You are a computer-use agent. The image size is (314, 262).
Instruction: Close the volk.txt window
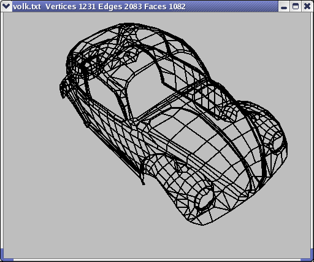coord(307,7)
